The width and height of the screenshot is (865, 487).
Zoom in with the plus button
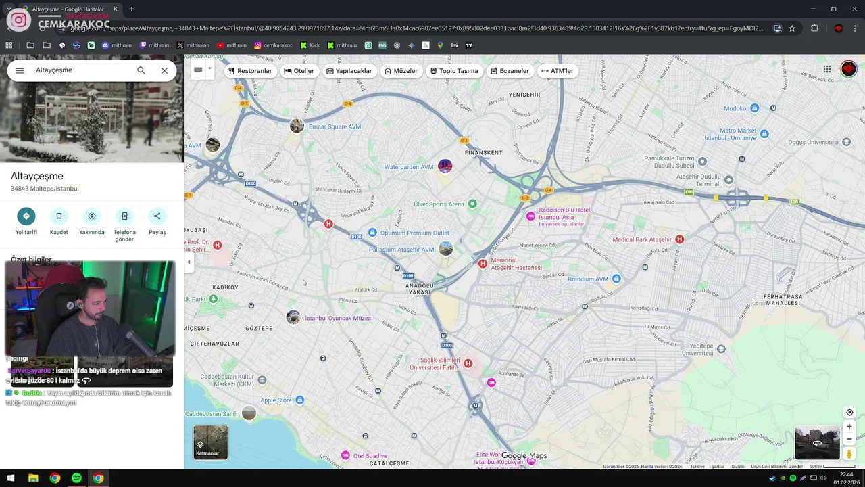click(x=849, y=427)
